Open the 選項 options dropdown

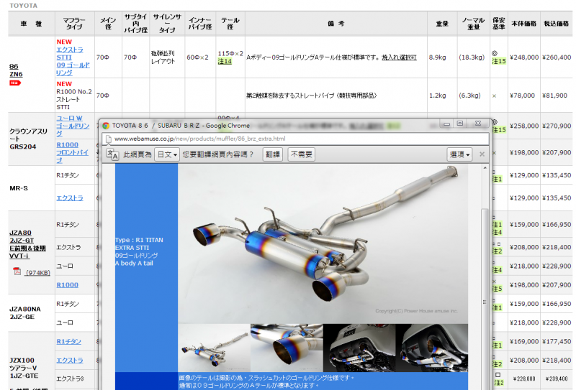pos(459,154)
